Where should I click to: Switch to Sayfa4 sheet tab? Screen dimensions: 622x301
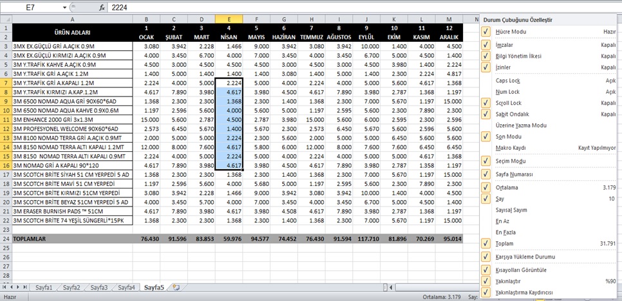pos(126,287)
